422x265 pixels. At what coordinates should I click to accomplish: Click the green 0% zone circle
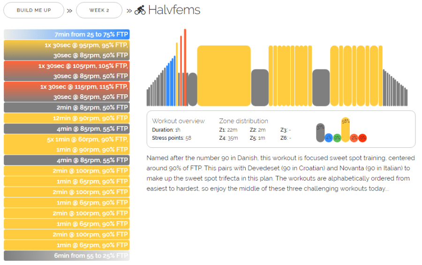[337, 137]
